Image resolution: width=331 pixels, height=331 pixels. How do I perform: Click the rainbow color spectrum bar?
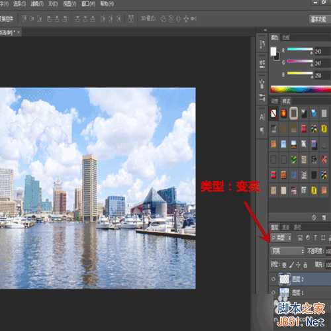click(301, 89)
